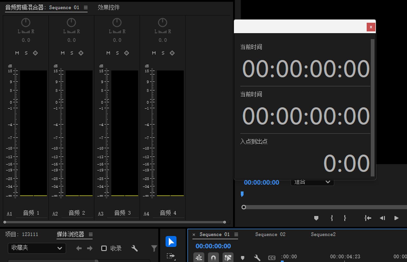
Task: Close the floating timecode window
Action: (x=371, y=27)
